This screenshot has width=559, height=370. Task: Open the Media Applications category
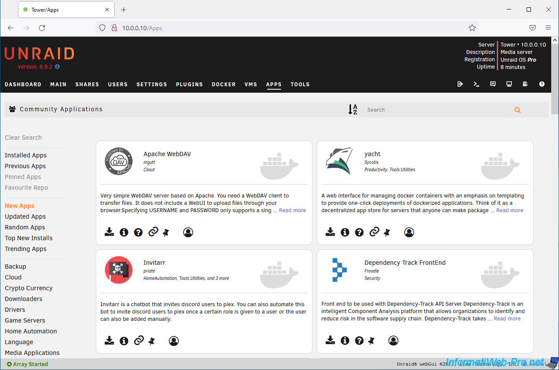32,353
